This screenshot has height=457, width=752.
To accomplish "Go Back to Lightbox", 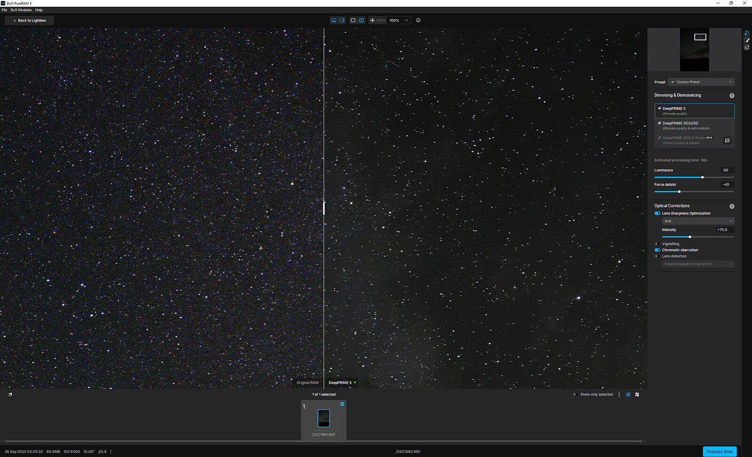I will pos(30,20).
